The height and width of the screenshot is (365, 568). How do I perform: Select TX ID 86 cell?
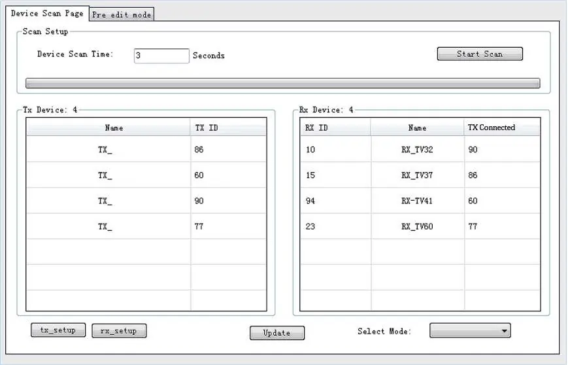tap(228, 149)
